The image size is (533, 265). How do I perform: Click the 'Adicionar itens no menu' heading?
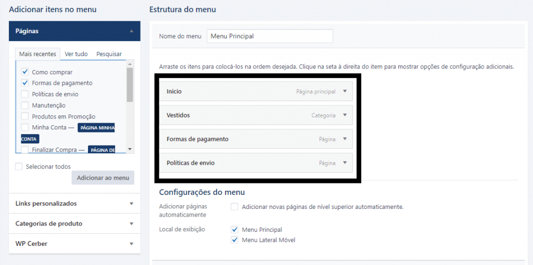tap(53, 9)
